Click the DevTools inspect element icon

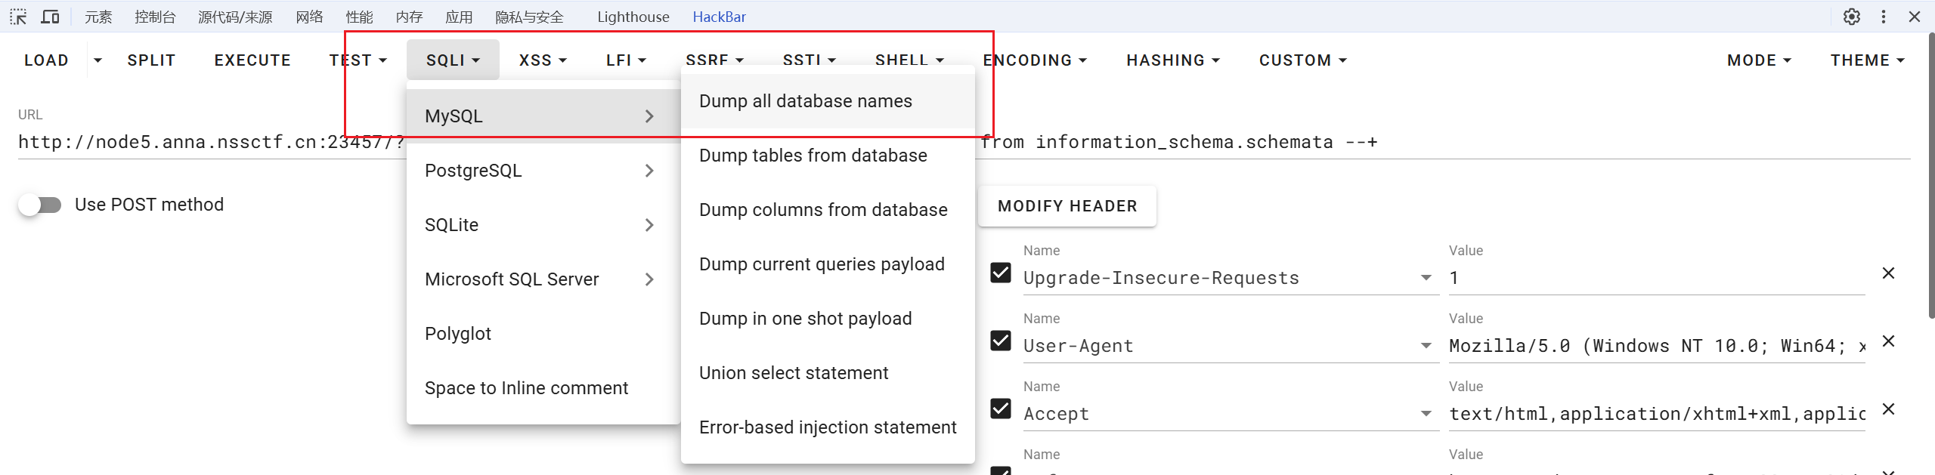tap(18, 17)
